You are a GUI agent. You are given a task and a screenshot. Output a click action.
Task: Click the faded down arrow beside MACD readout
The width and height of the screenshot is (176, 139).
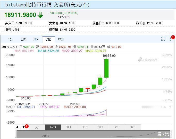(x=170, y=107)
